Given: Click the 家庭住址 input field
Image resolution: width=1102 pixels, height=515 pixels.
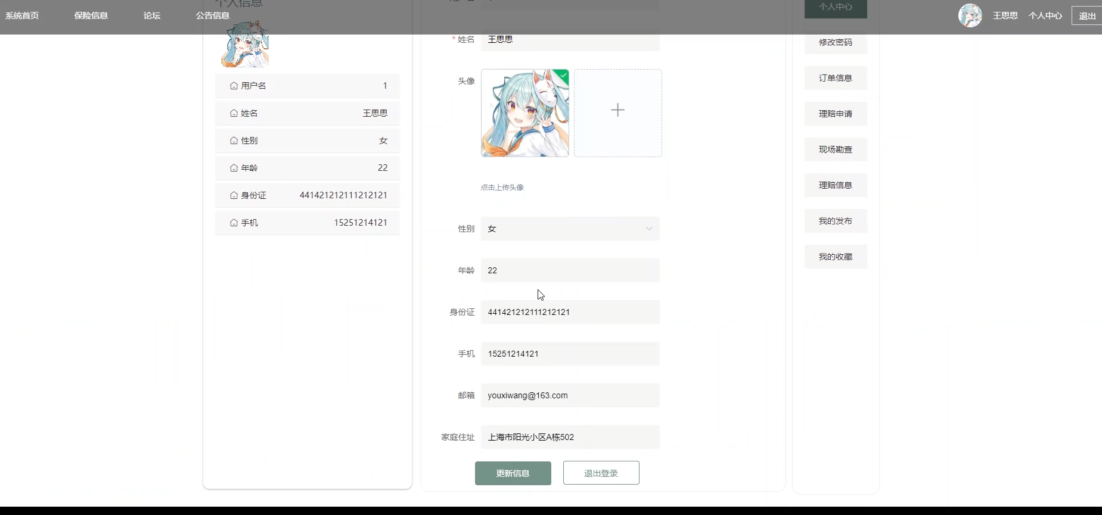Looking at the screenshot, I should tap(570, 437).
